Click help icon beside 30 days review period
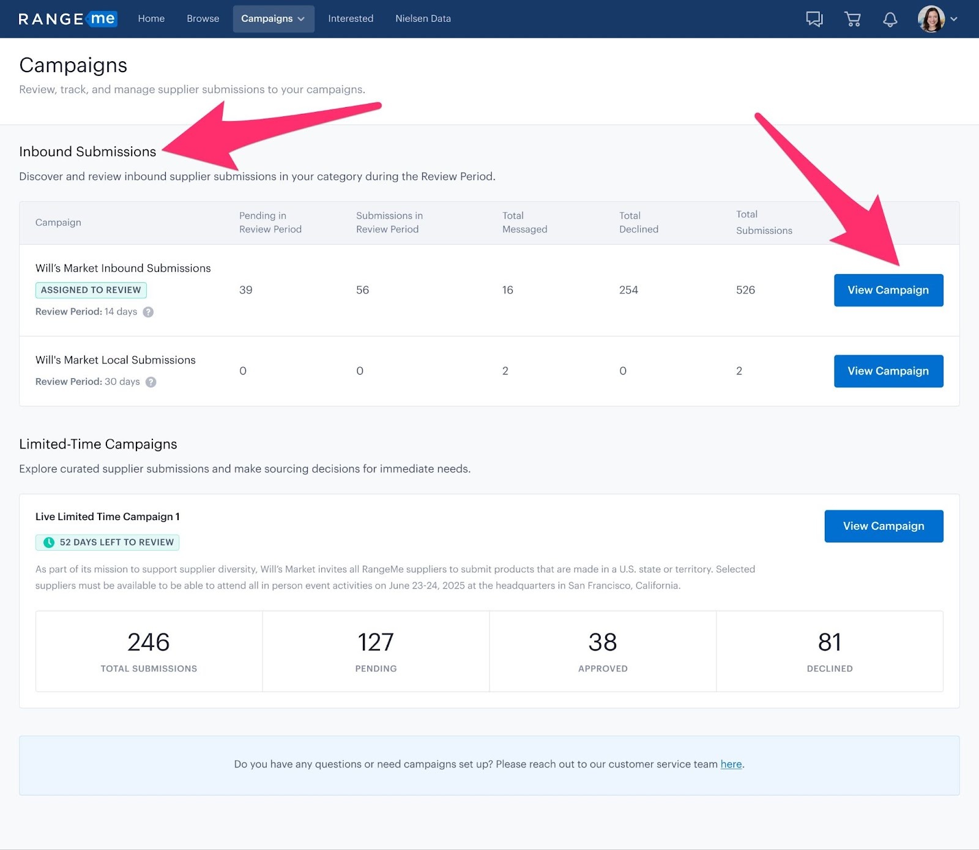This screenshot has height=850, width=979. [x=151, y=382]
